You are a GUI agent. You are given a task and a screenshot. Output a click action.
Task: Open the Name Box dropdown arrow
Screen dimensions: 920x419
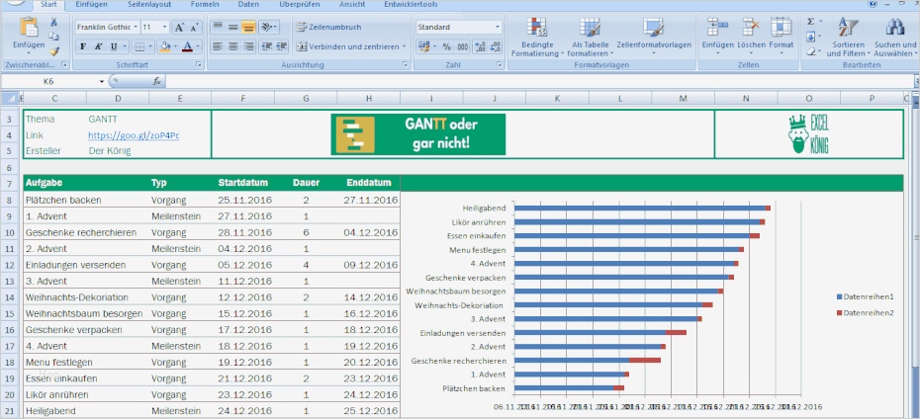click(101, 81)
